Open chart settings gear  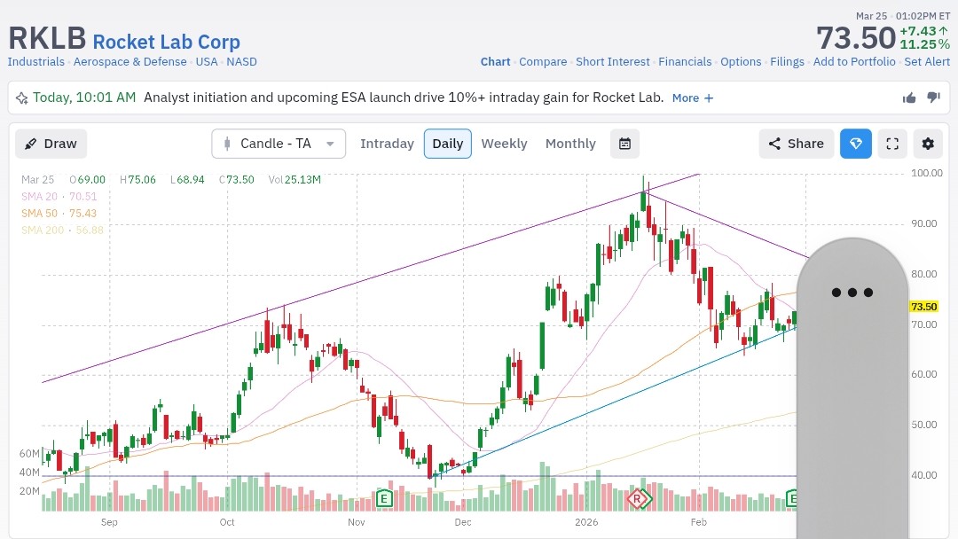[x=928, y=144]
